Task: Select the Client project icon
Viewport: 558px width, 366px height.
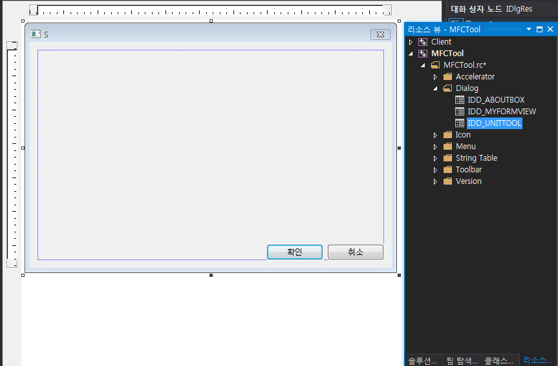Action: (423, 42)
